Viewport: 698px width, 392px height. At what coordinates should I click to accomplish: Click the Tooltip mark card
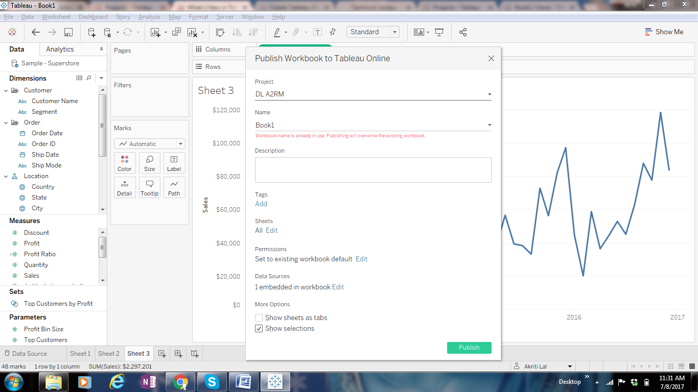[x=150, y=187]
